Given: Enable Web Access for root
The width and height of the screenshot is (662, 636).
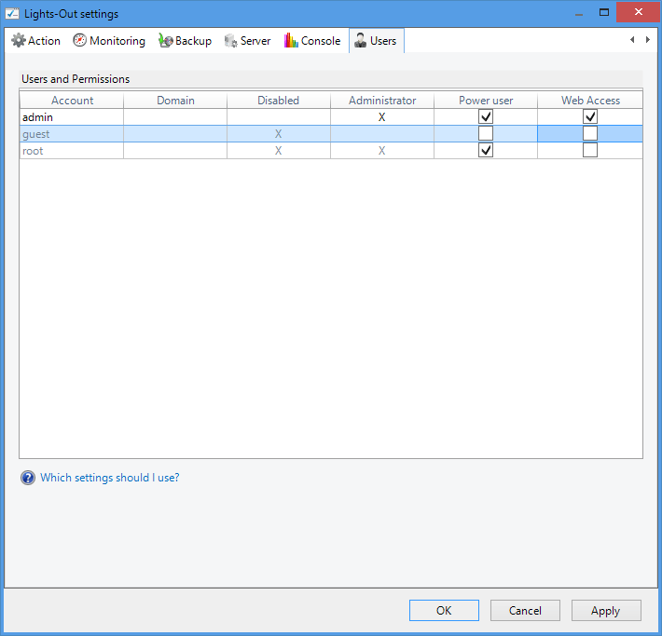Looking at the screenshot, I should pos(590,150).
